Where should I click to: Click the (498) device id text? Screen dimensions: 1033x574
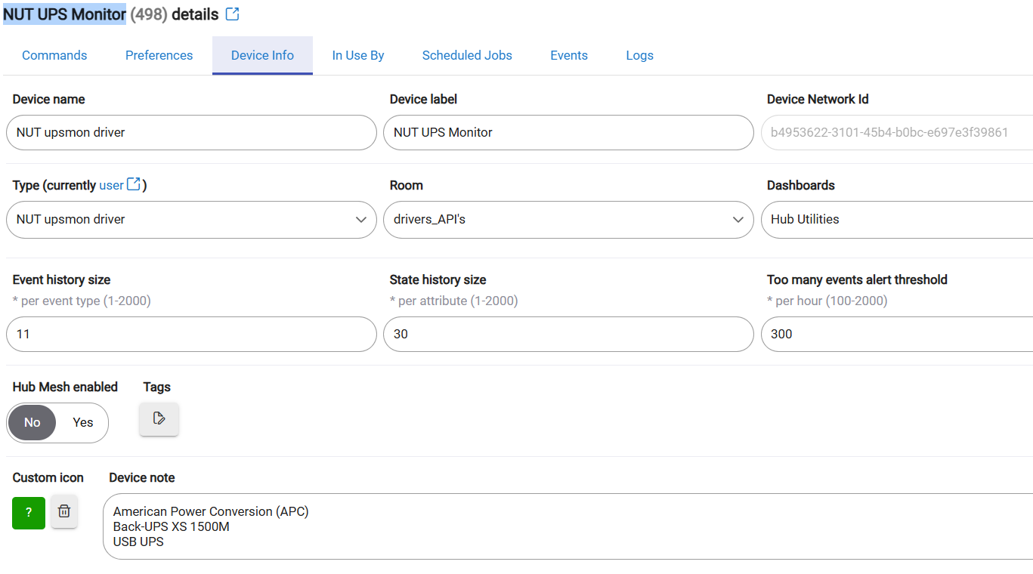pyautogui.click(x=149, y=14)
